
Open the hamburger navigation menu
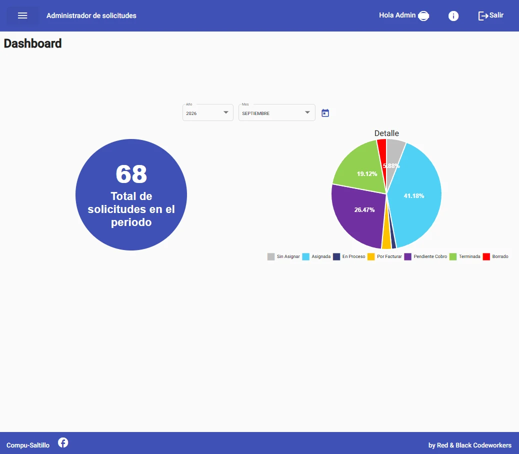(x=22, y=15)
